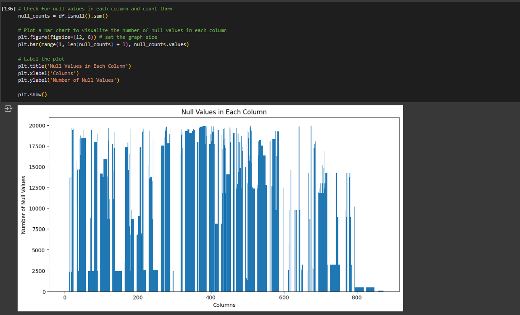Screen dimensions: 520x315
Task: Click the 800 tick label on x-axis
Action: click(x=357, y=297)
